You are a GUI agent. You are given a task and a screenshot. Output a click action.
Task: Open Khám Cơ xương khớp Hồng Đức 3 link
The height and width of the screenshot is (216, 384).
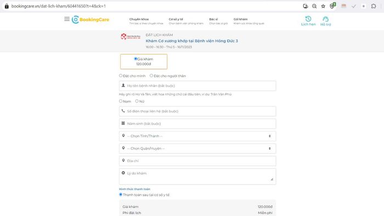(192, 41)
